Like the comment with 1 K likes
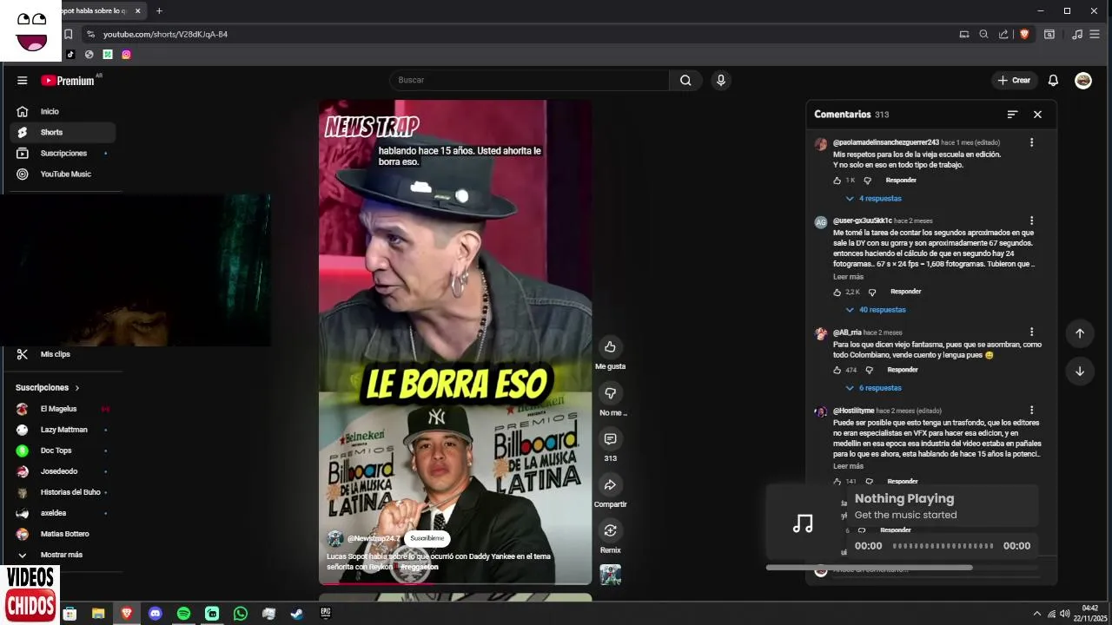 837,181
